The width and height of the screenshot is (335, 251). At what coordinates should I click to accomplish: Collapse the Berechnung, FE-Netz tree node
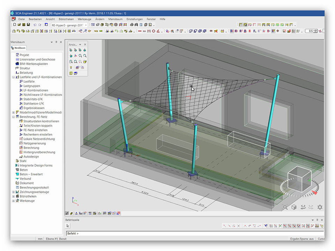pos(14,117)
